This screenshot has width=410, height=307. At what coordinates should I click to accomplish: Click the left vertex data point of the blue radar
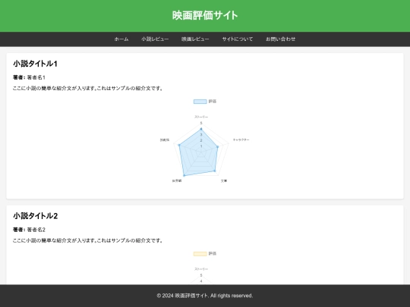(179, 145)
